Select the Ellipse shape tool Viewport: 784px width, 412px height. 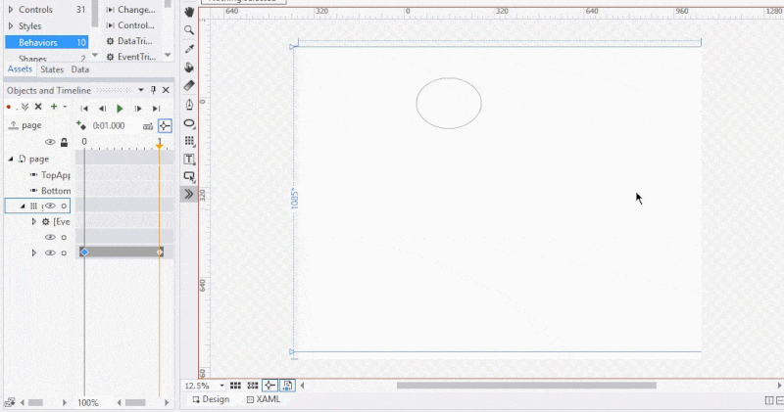[x=189, y=123]
